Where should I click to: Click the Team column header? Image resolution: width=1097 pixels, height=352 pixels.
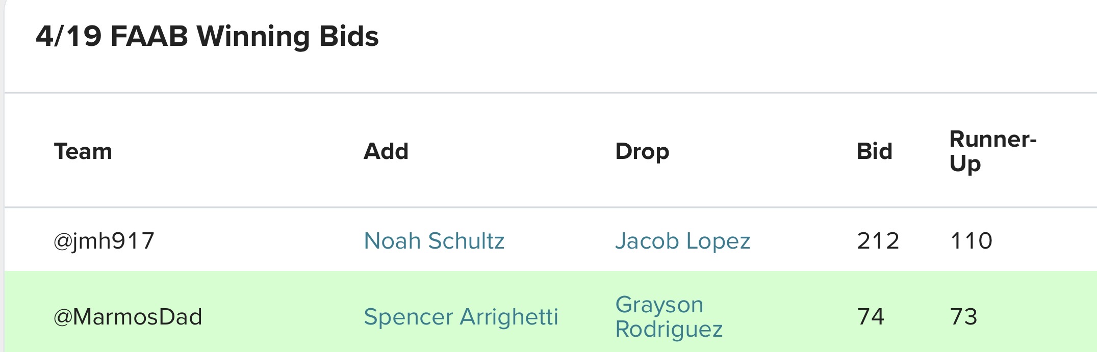83,151
